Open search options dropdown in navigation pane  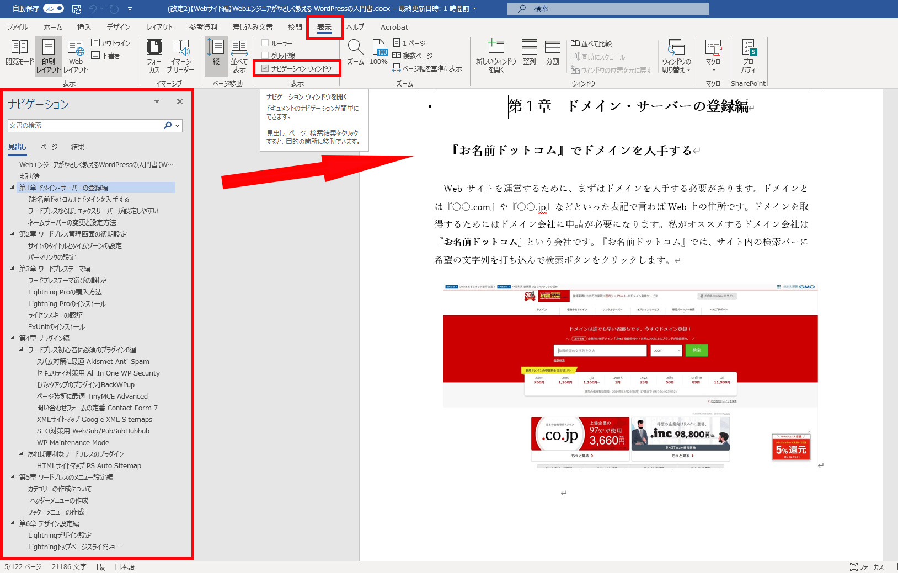(x=178, y=126)
